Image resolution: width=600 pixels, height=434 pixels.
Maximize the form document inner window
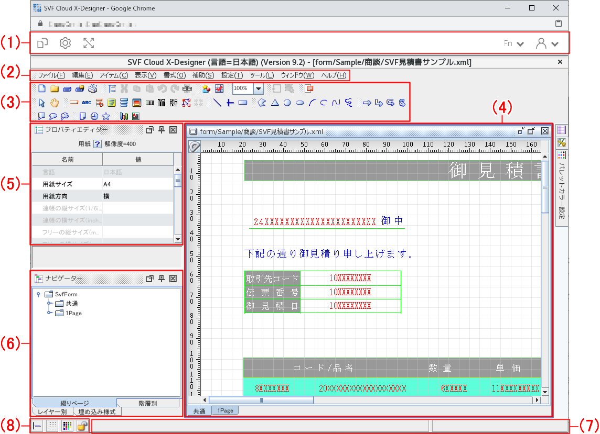531,131
